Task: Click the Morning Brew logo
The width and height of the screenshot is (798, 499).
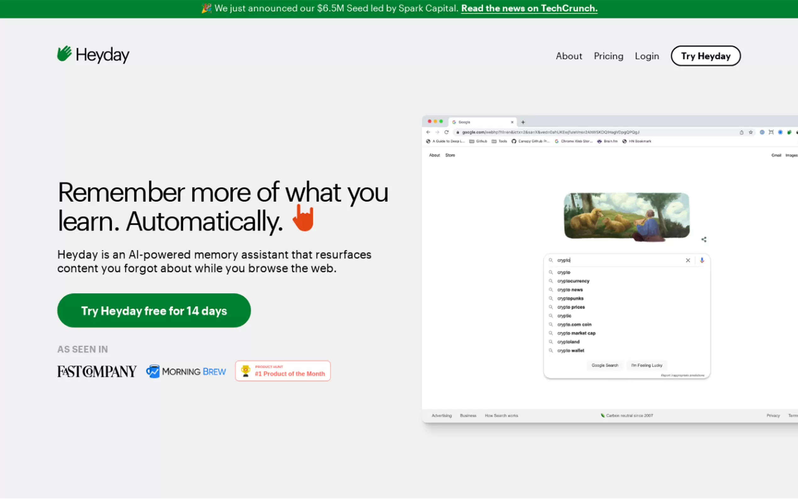Action: (x=186, y=371)
